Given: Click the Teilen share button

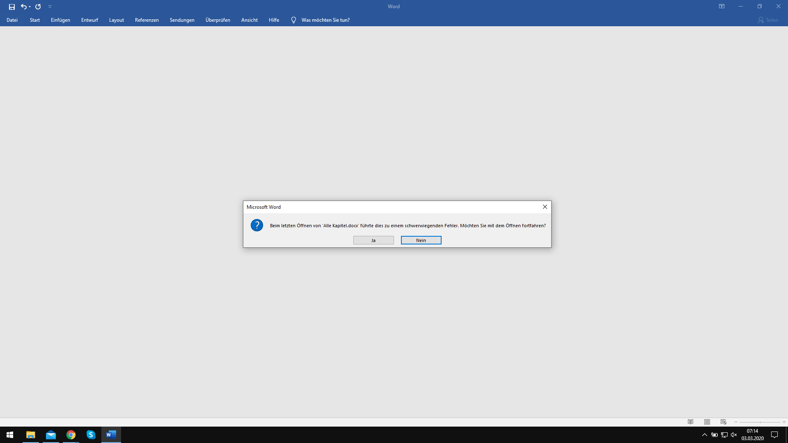Looking at the screenshot, I should pos(768,20).
